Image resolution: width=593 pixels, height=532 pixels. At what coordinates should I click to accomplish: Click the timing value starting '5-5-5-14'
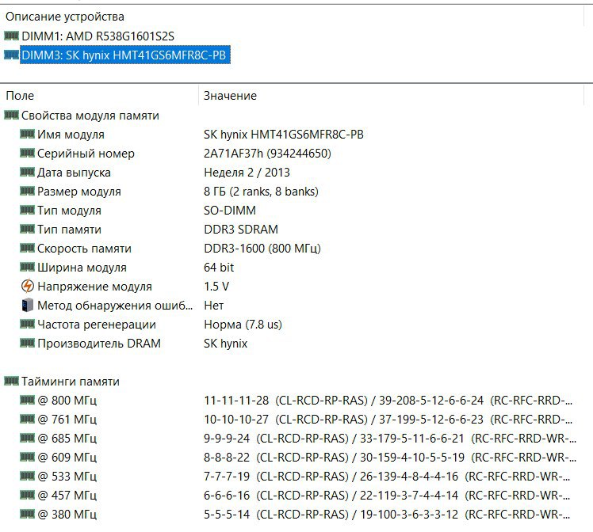(387, 515)
